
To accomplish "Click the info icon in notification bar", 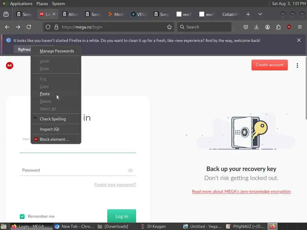I will point(8,40).
